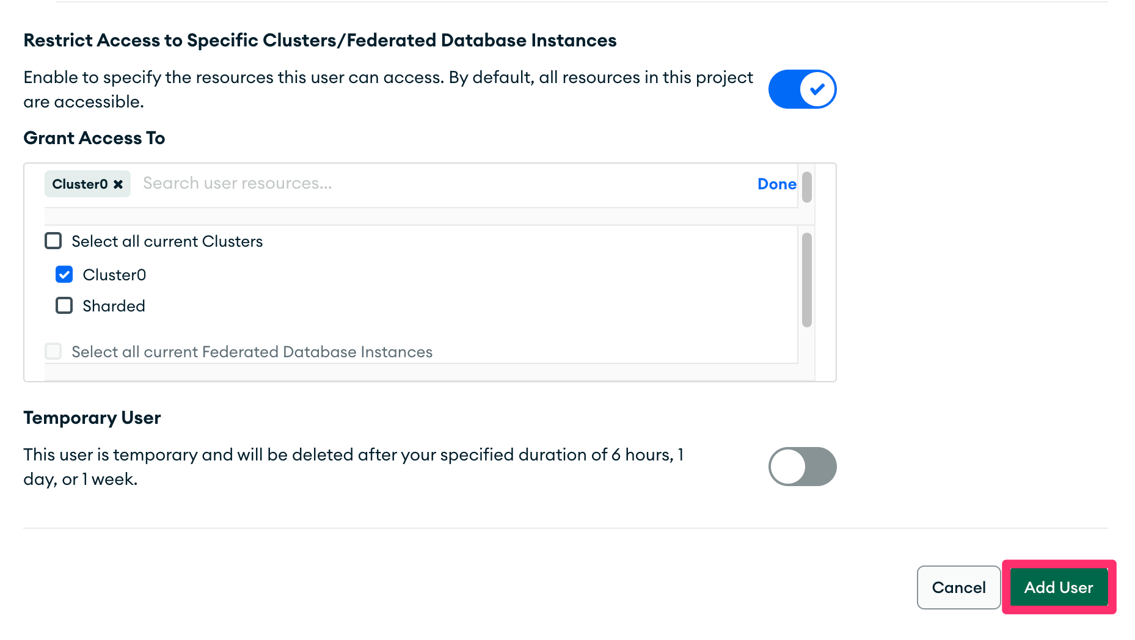Check the Select all current Clusters checkbox
The height and width of the screenshot is (640, 1135).
click(54, 241)
